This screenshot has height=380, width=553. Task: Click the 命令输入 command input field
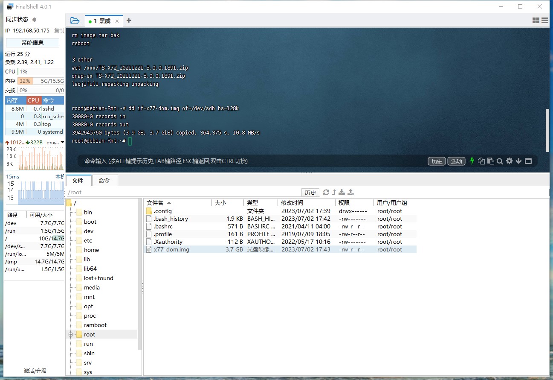click(252, 161)
